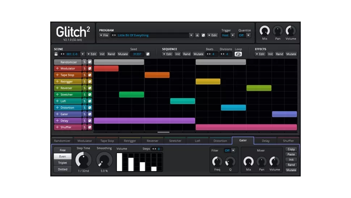Expand the Quantize dropdown
The height and width of the screenshot is (198, 351).
pos(248,35)
